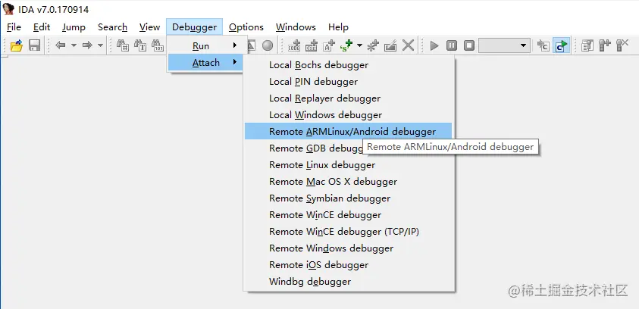Start the process with the play button
The image size is (639, 309).
coord(434,45)
